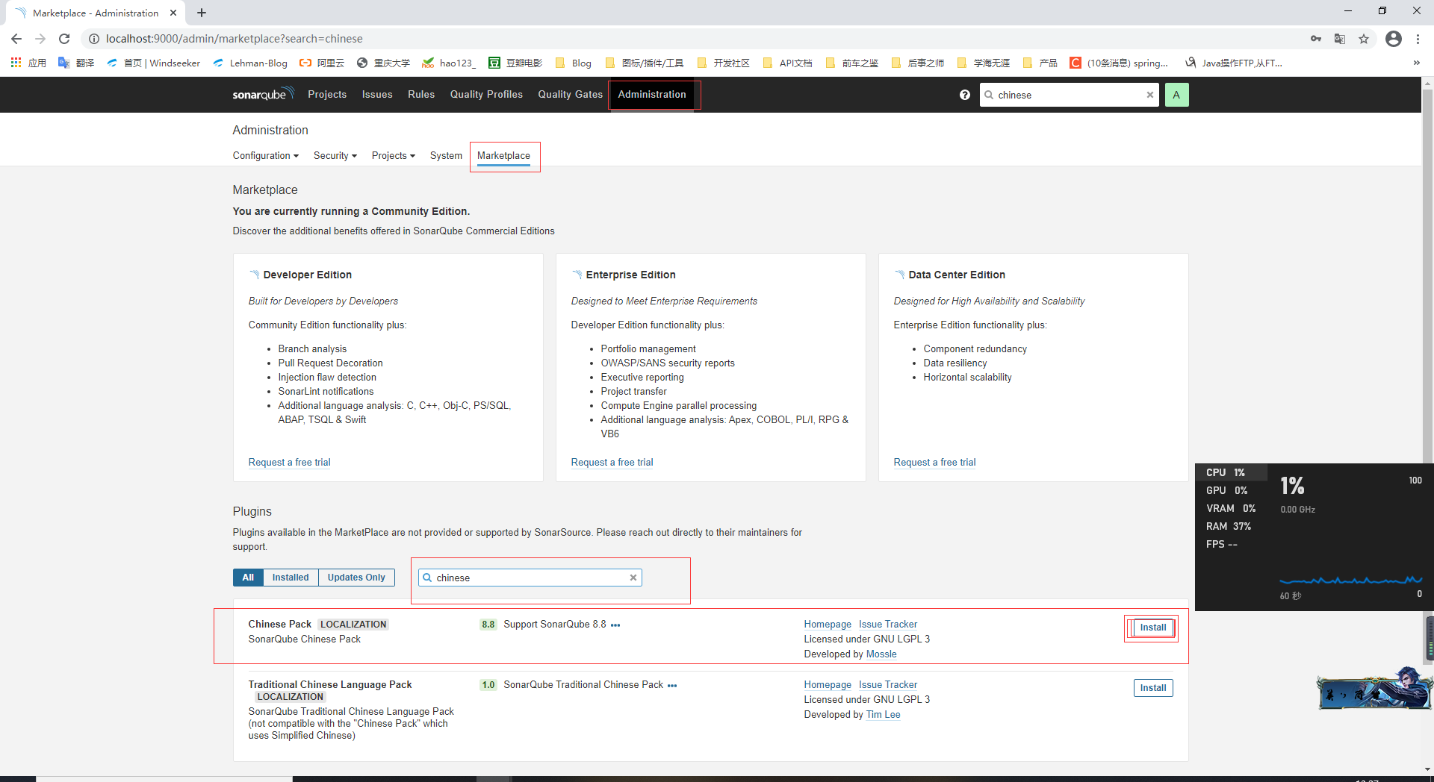Show All plugins filter
1434x782 pixels.
tap(248, 578)
